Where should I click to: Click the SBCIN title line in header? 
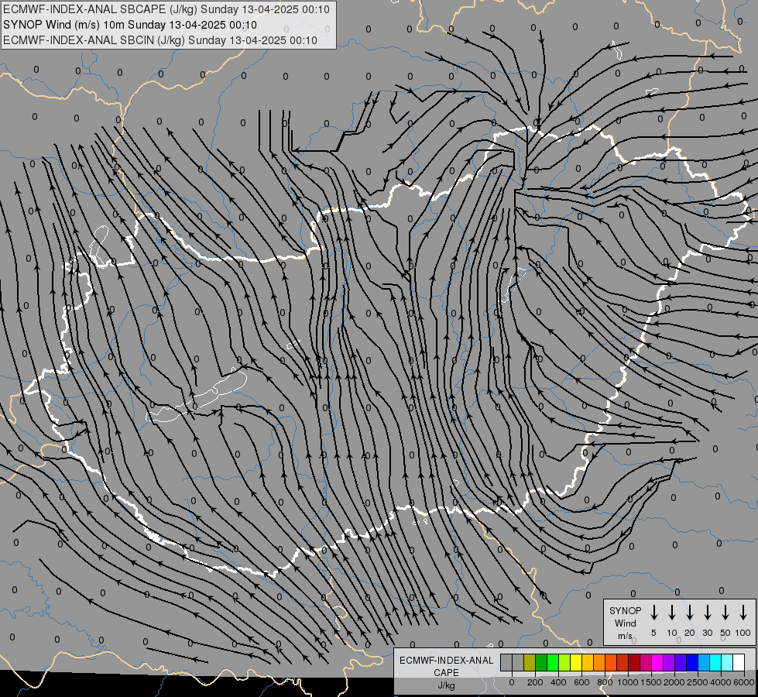click(x=160, y=40)
